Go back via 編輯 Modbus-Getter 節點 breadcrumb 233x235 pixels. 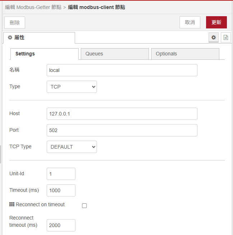pos(33,7)
